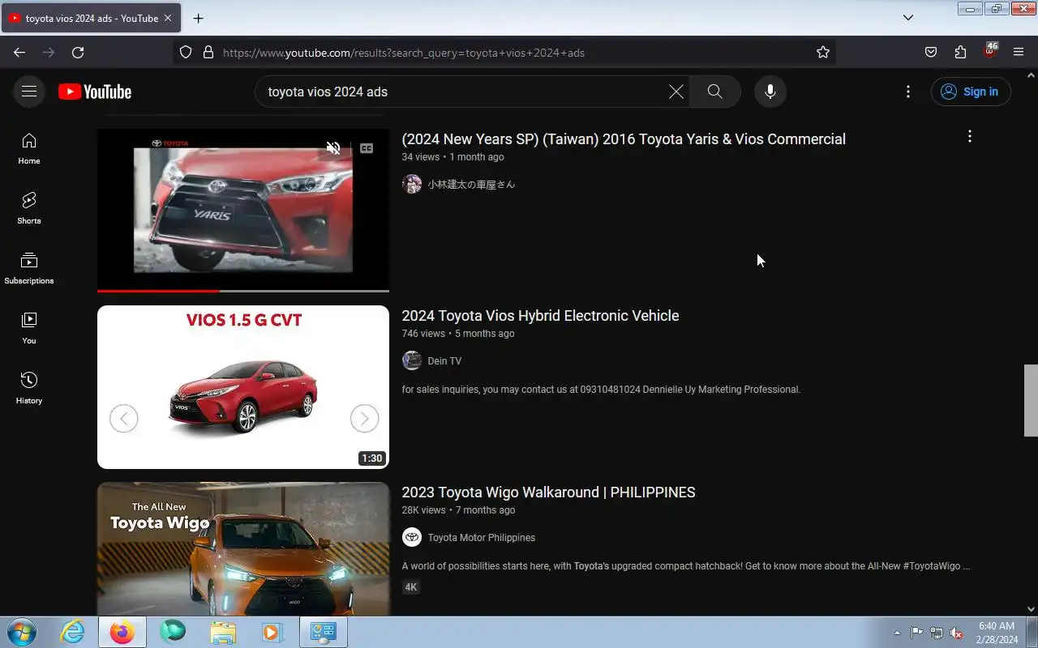Open the You section in sidebar
Viewport: 1038px width, 648px height.
point(29,328)
